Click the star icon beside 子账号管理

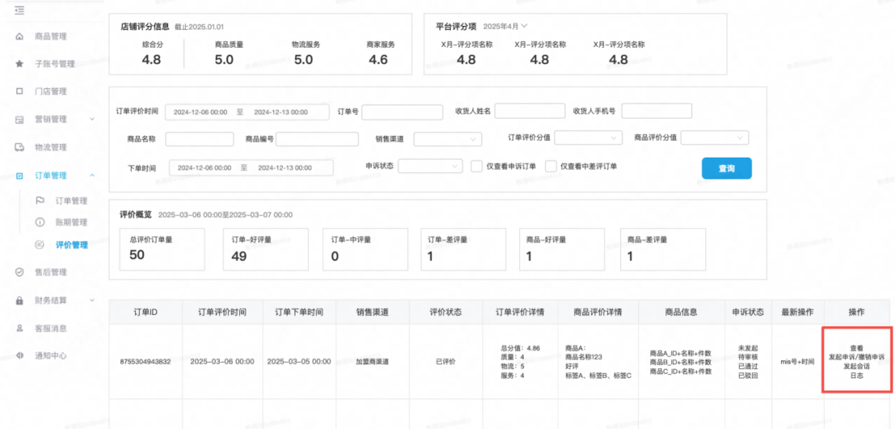coord(19,64)
